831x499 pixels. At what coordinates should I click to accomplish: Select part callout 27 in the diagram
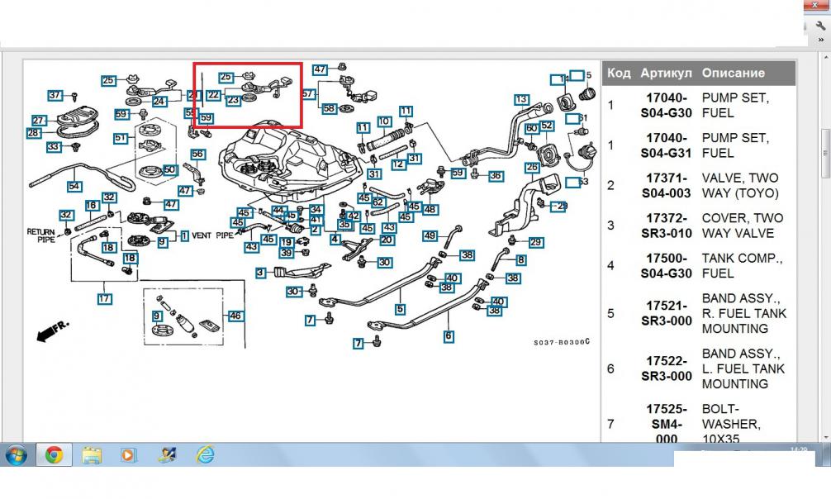(x=38, y=121)
